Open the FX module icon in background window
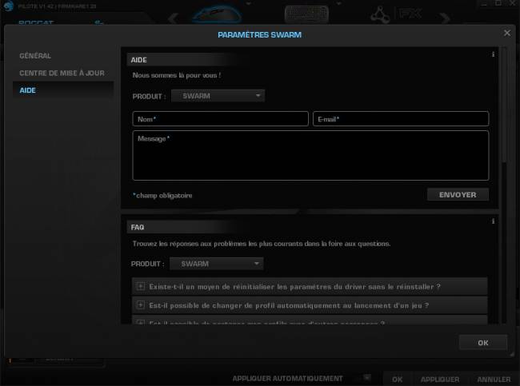 pos(397,14)
